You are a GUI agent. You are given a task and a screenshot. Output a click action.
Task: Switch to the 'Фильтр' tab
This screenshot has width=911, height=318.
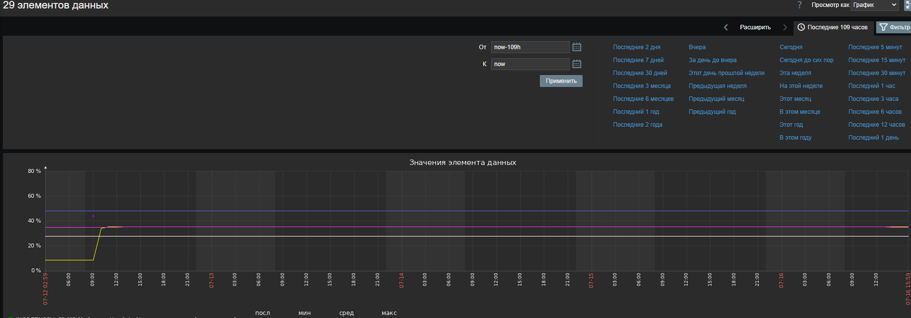point(894,27)
